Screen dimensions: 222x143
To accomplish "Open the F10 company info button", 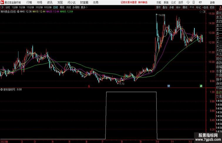I will (192, 7).
